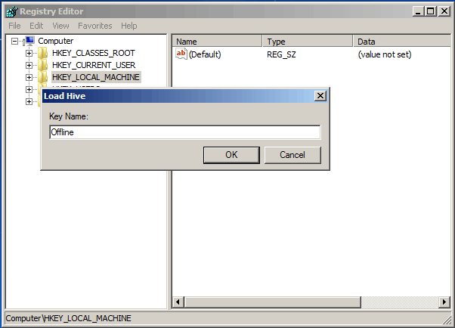This screenshot has height=328, width=455.
Task: Click the (Default) string value icon
Action: pyautogui.click(x=181, y=54)
